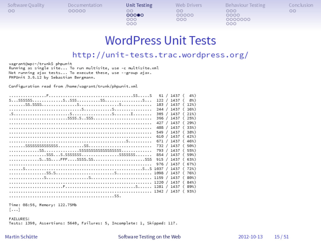This screenshot has height=241, width=321.
Task: Click the page counter 15 / 51
Action: coord(282,237)
